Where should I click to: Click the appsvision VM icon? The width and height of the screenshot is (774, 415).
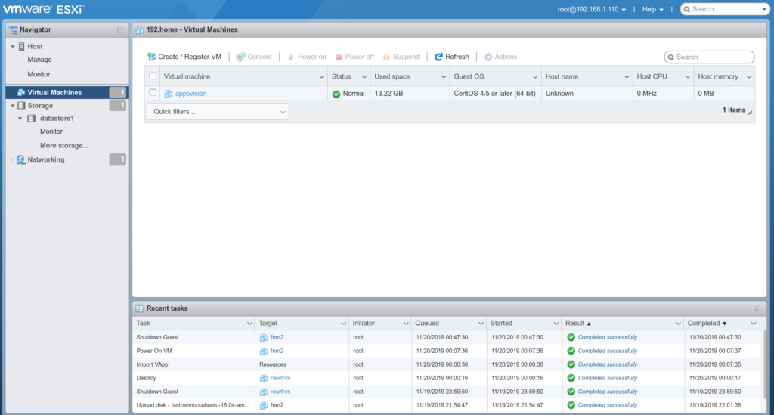coord(169,93)
